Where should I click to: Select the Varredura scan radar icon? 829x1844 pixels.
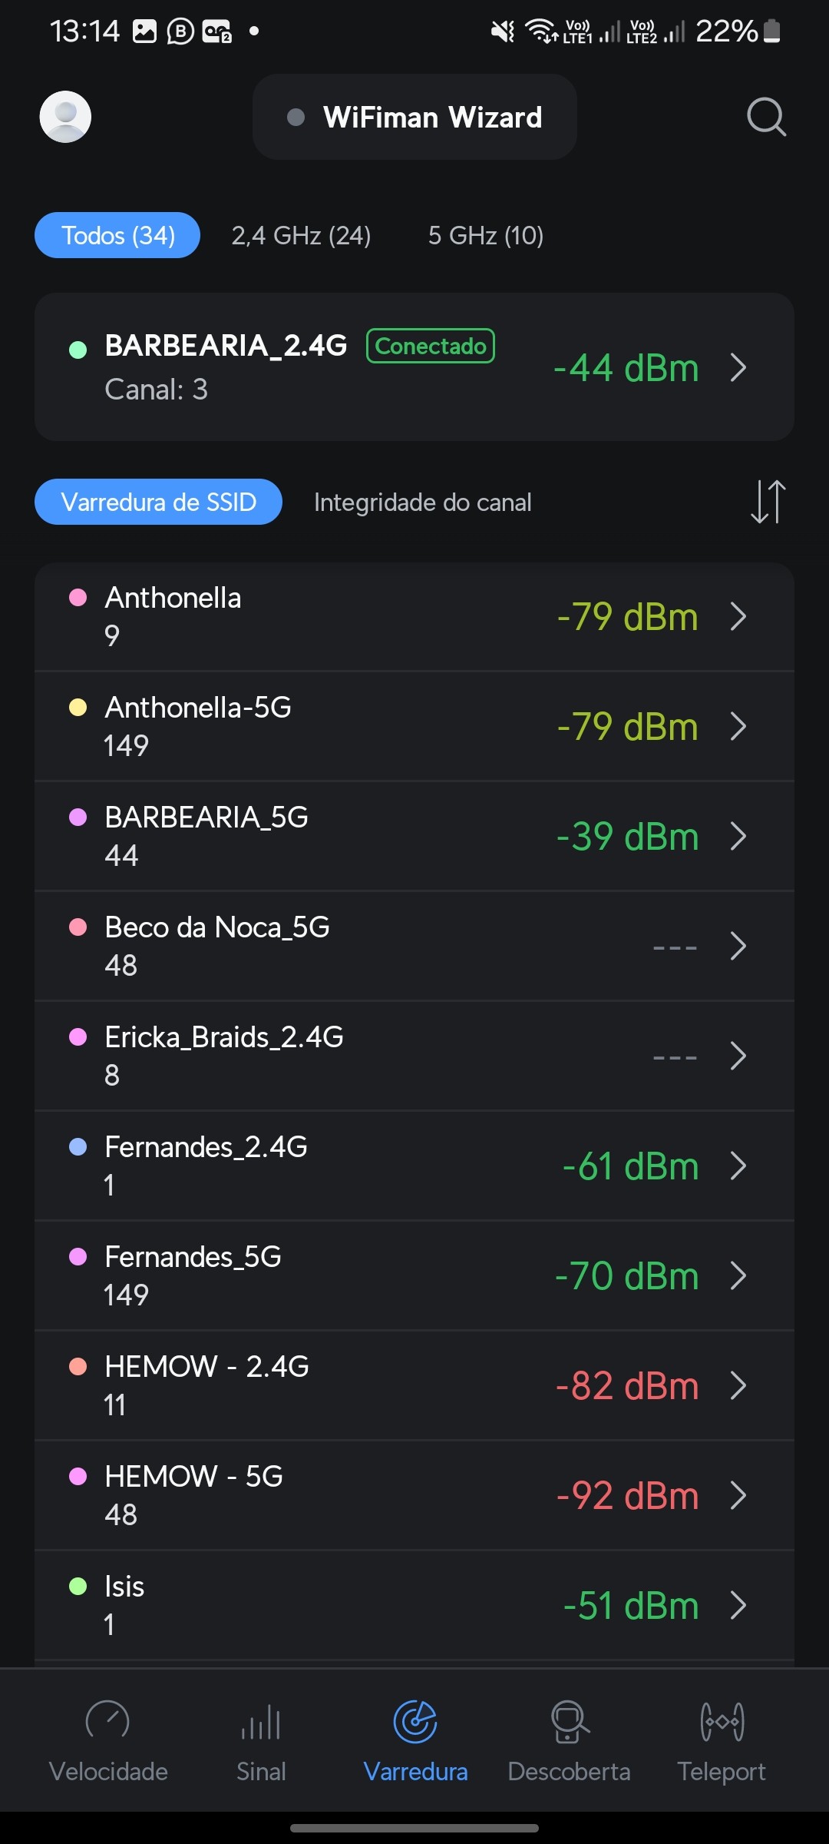(x=415, y=1722)
